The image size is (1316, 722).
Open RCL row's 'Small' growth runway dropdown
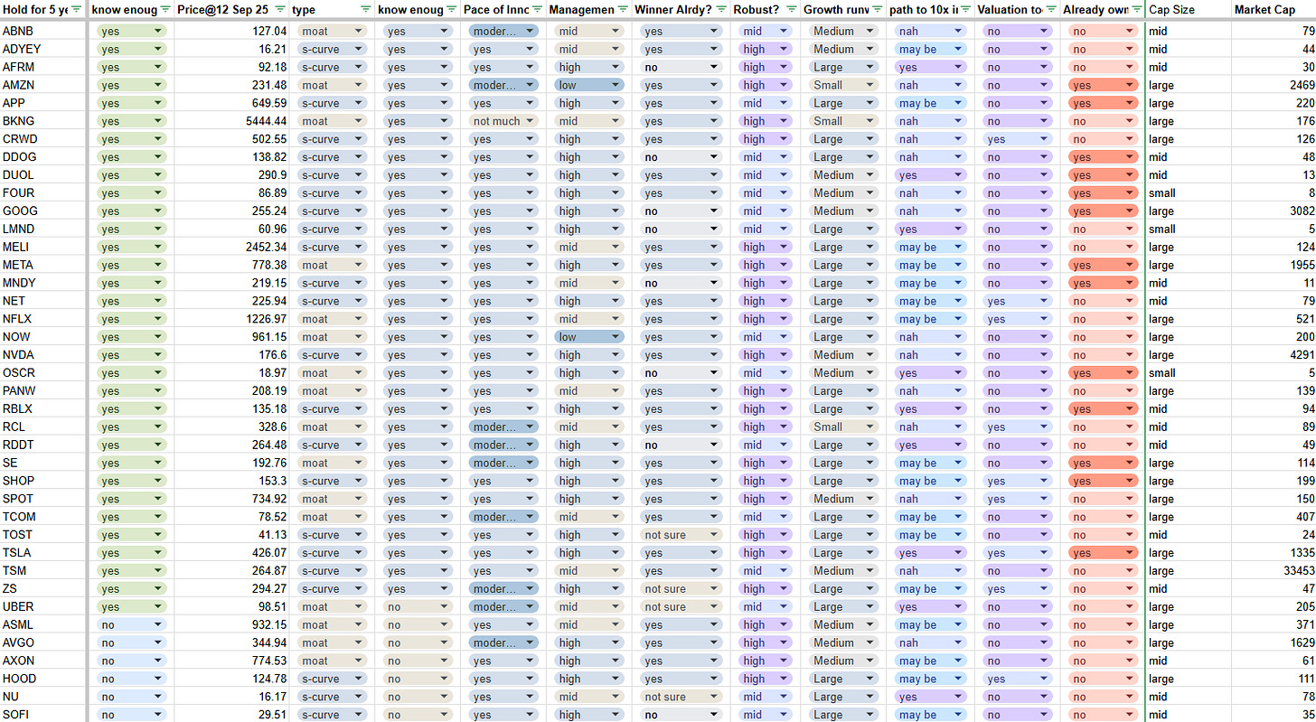[844, 427]
